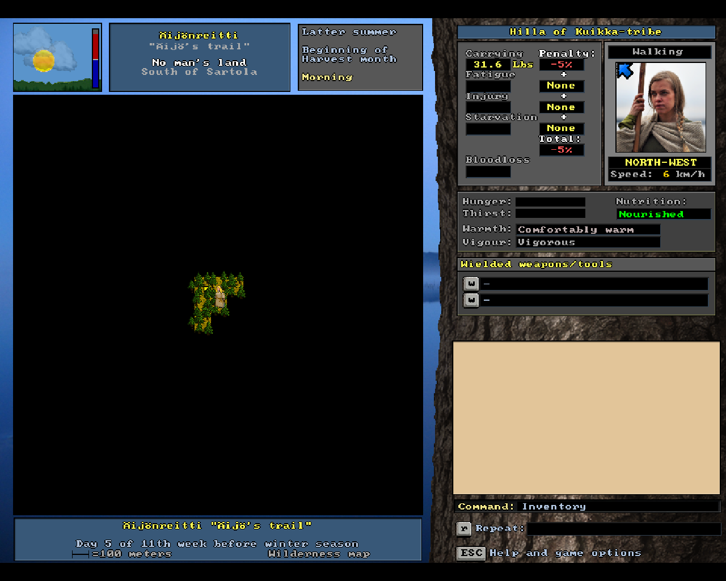Viewport: 726px width, 581px height.
Task: Select the player character on the map
Action: pos(220,297)
